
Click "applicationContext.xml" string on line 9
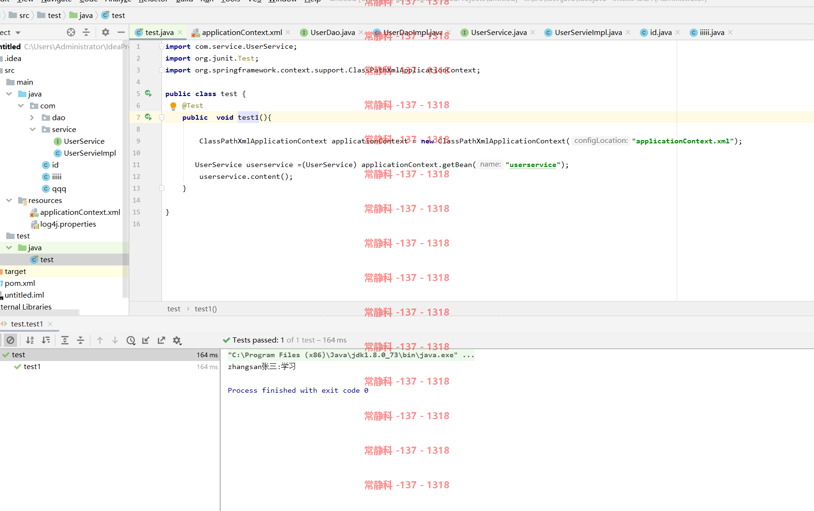point(683,141)
